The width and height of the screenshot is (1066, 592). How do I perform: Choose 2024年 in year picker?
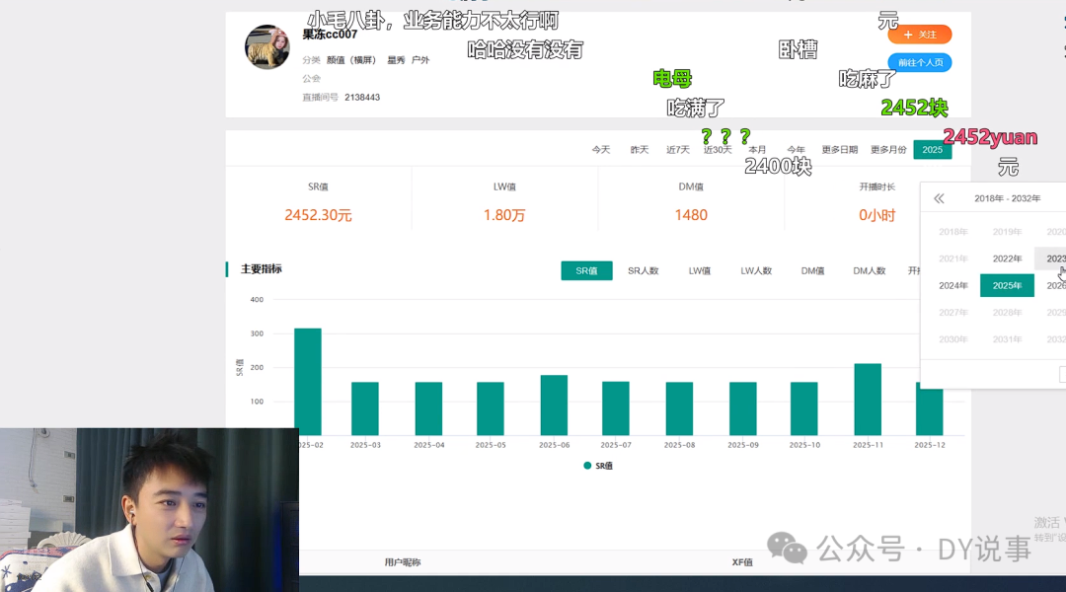pos(953,285)
